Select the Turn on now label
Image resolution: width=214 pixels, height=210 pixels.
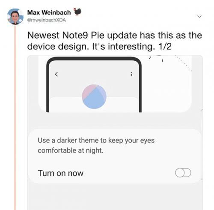(60, 173)
